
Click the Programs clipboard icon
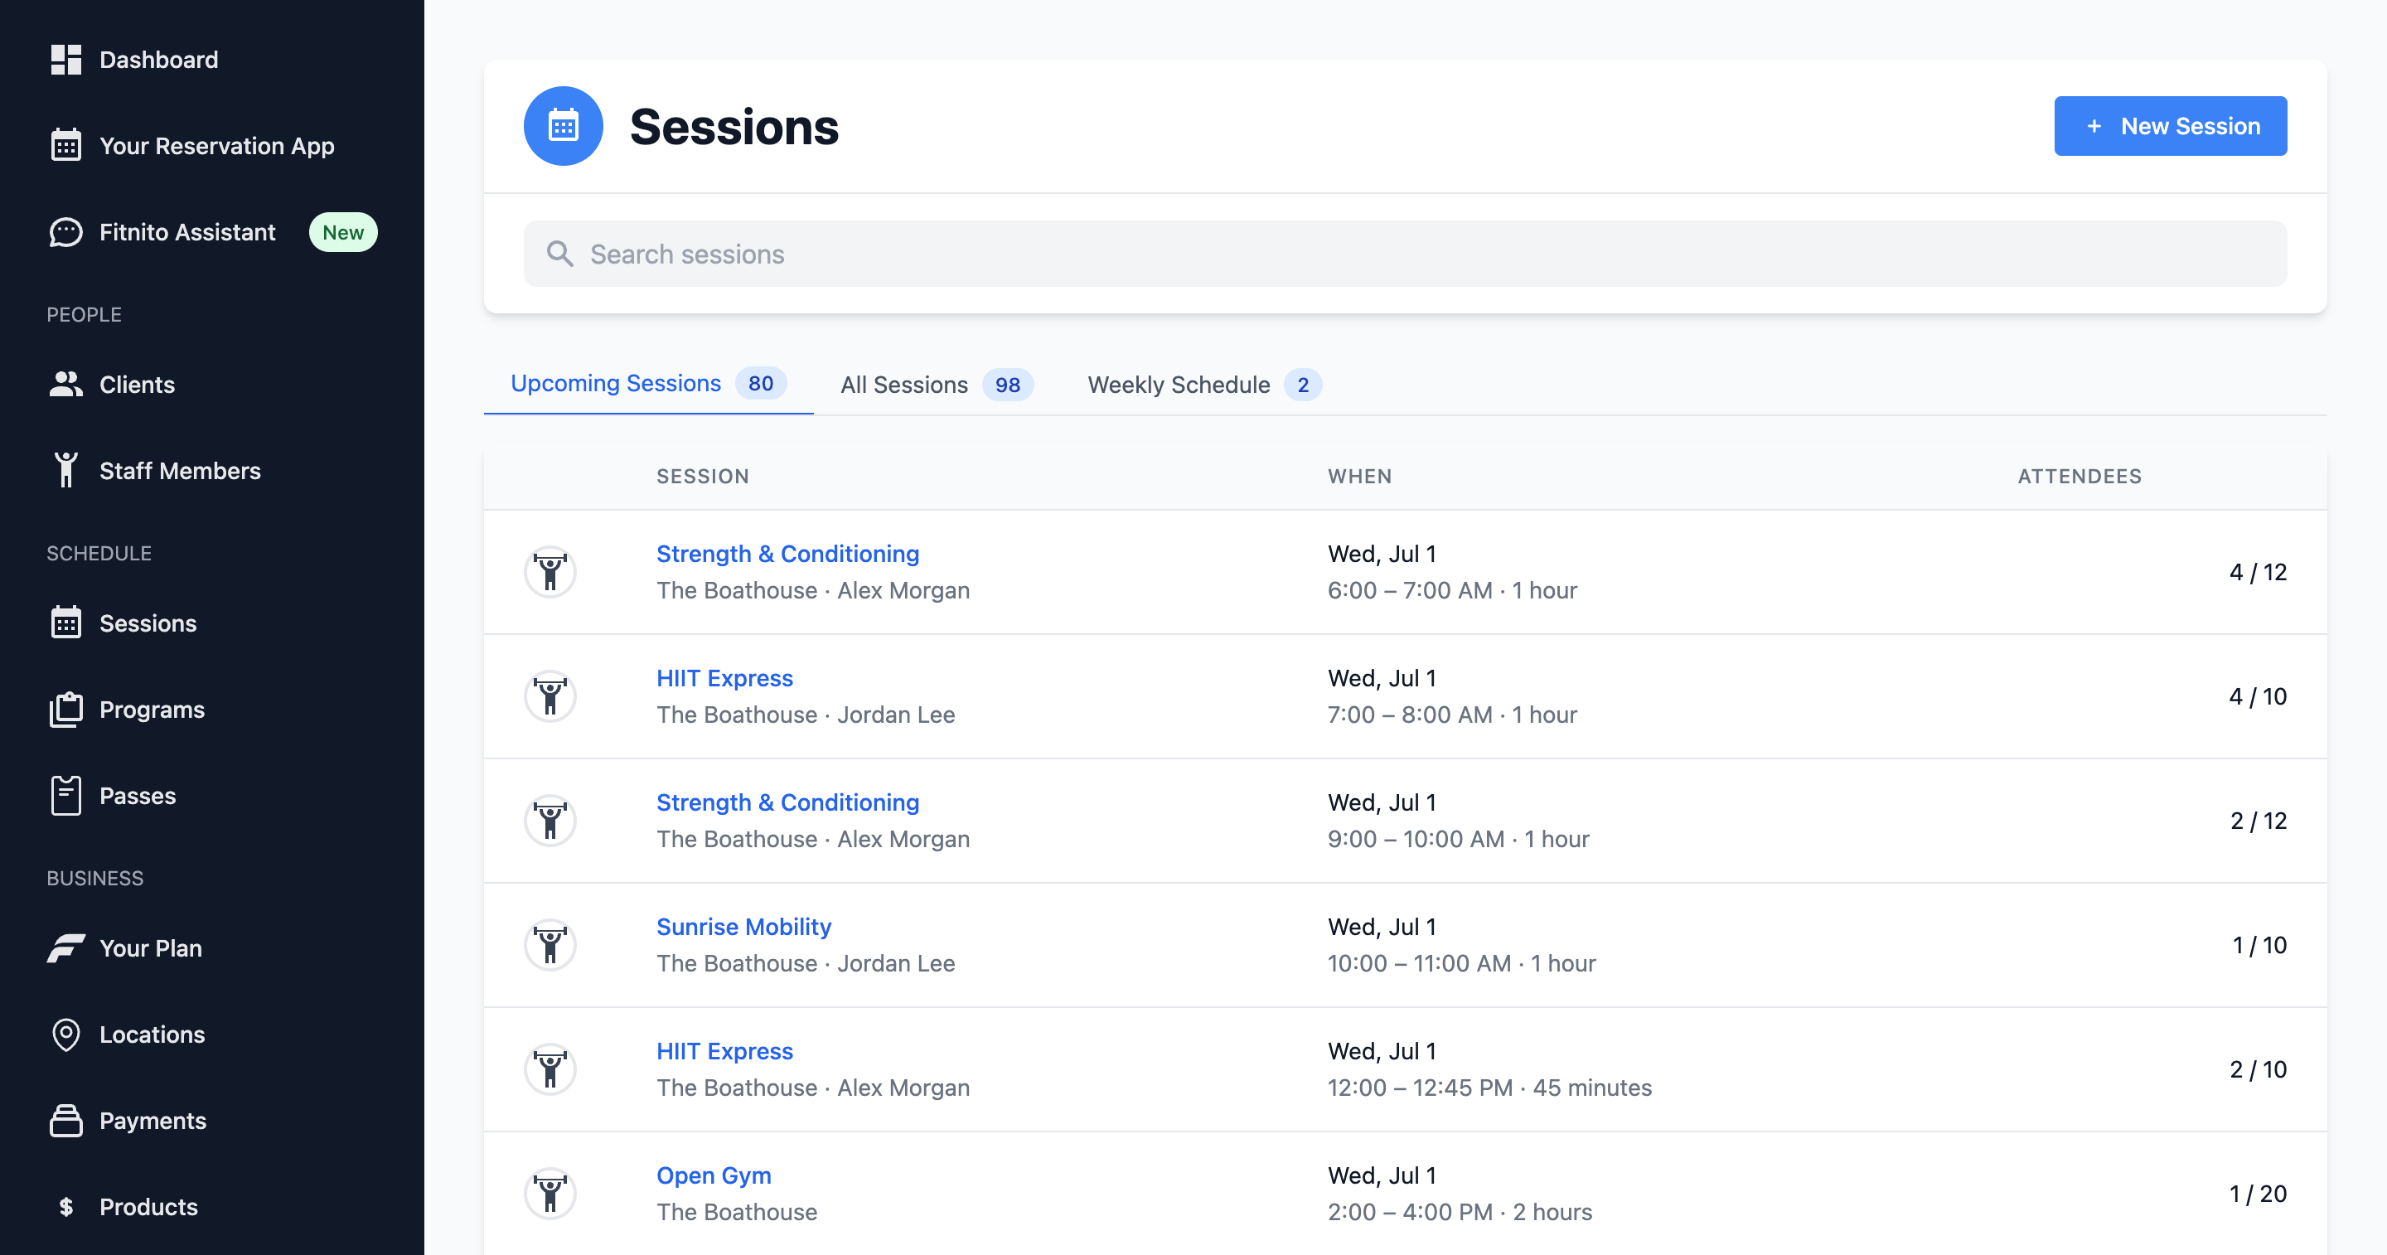pyautogui.click(x=65, y=709)
